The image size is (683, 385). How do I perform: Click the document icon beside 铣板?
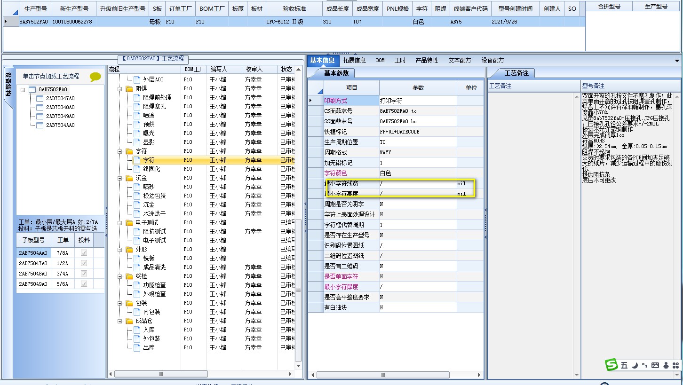point(137,258)
